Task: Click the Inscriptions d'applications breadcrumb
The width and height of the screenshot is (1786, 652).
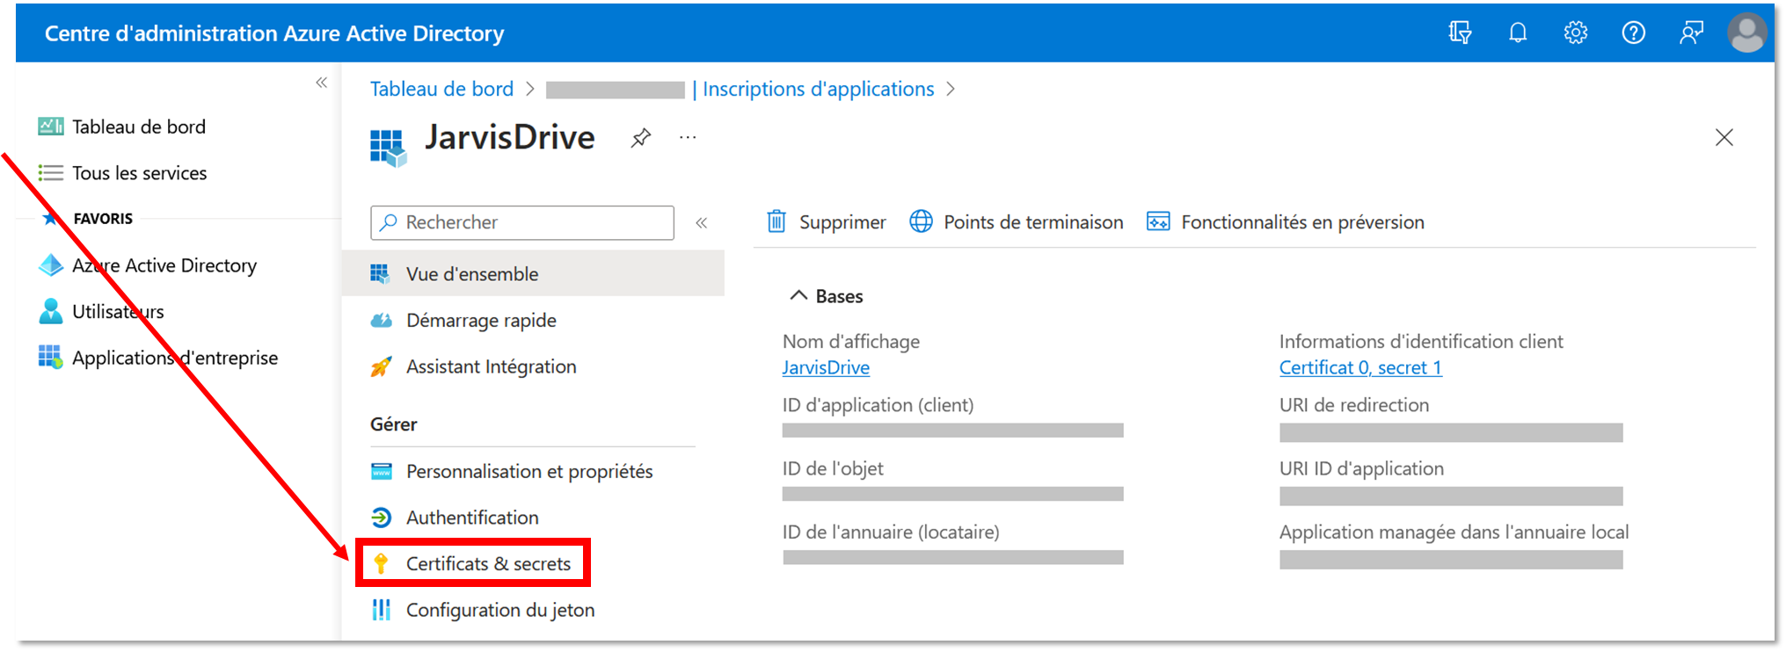Action: point(818,89)
